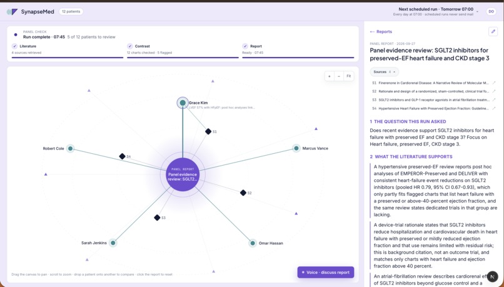This screenshot has height=287, width=504.
Task: Select the Robert Cole patient node
Action: pos(70,148)
